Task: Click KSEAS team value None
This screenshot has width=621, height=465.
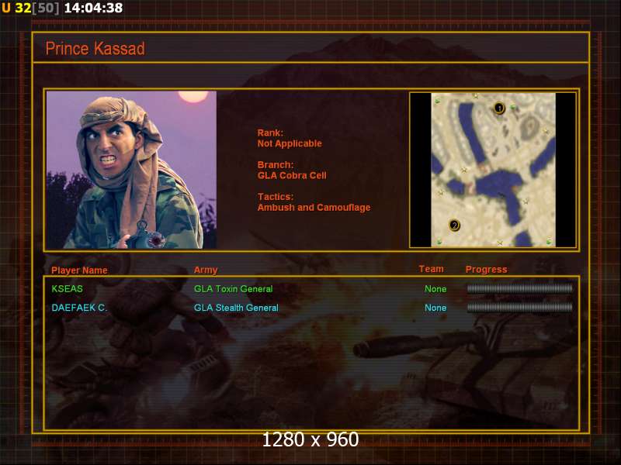Action: [435, 289]
